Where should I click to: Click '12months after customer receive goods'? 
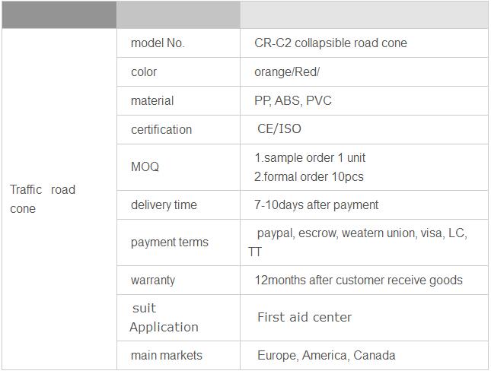359,280
